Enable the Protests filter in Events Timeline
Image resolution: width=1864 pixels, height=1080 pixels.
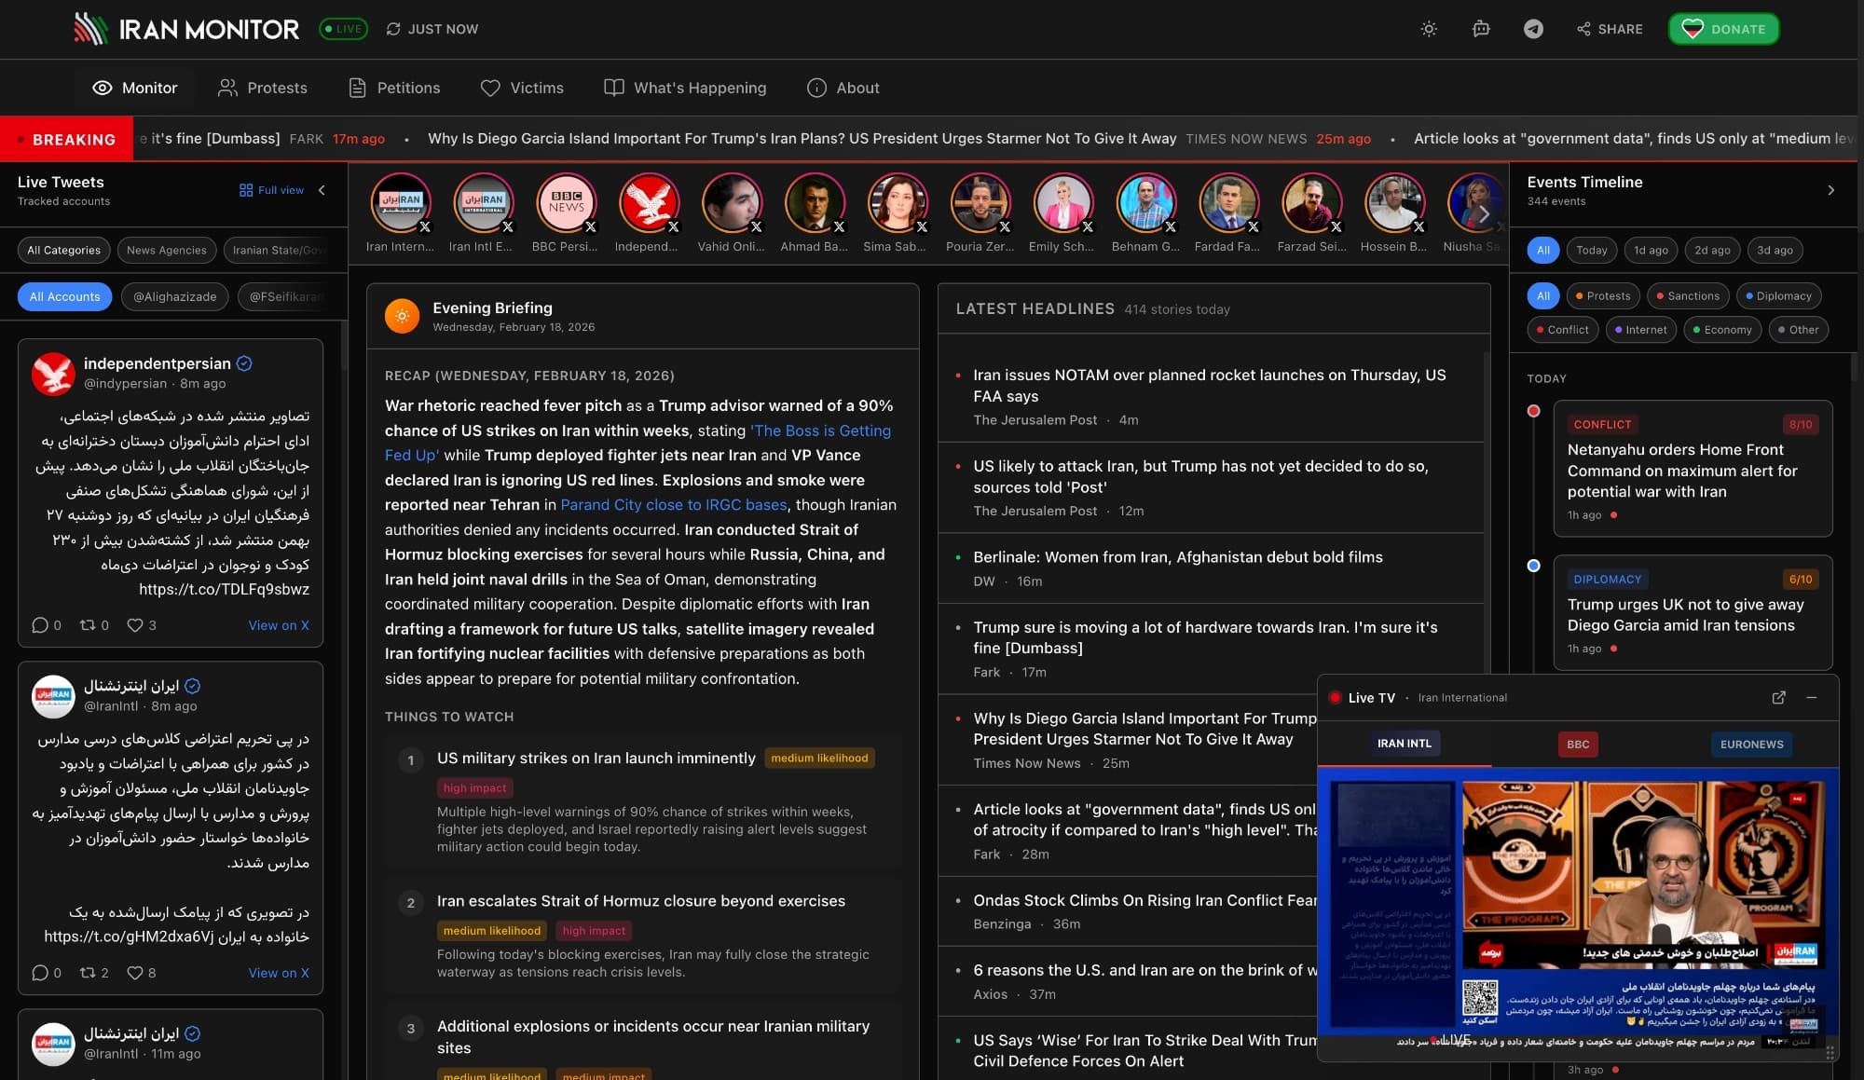point(1603,295)
